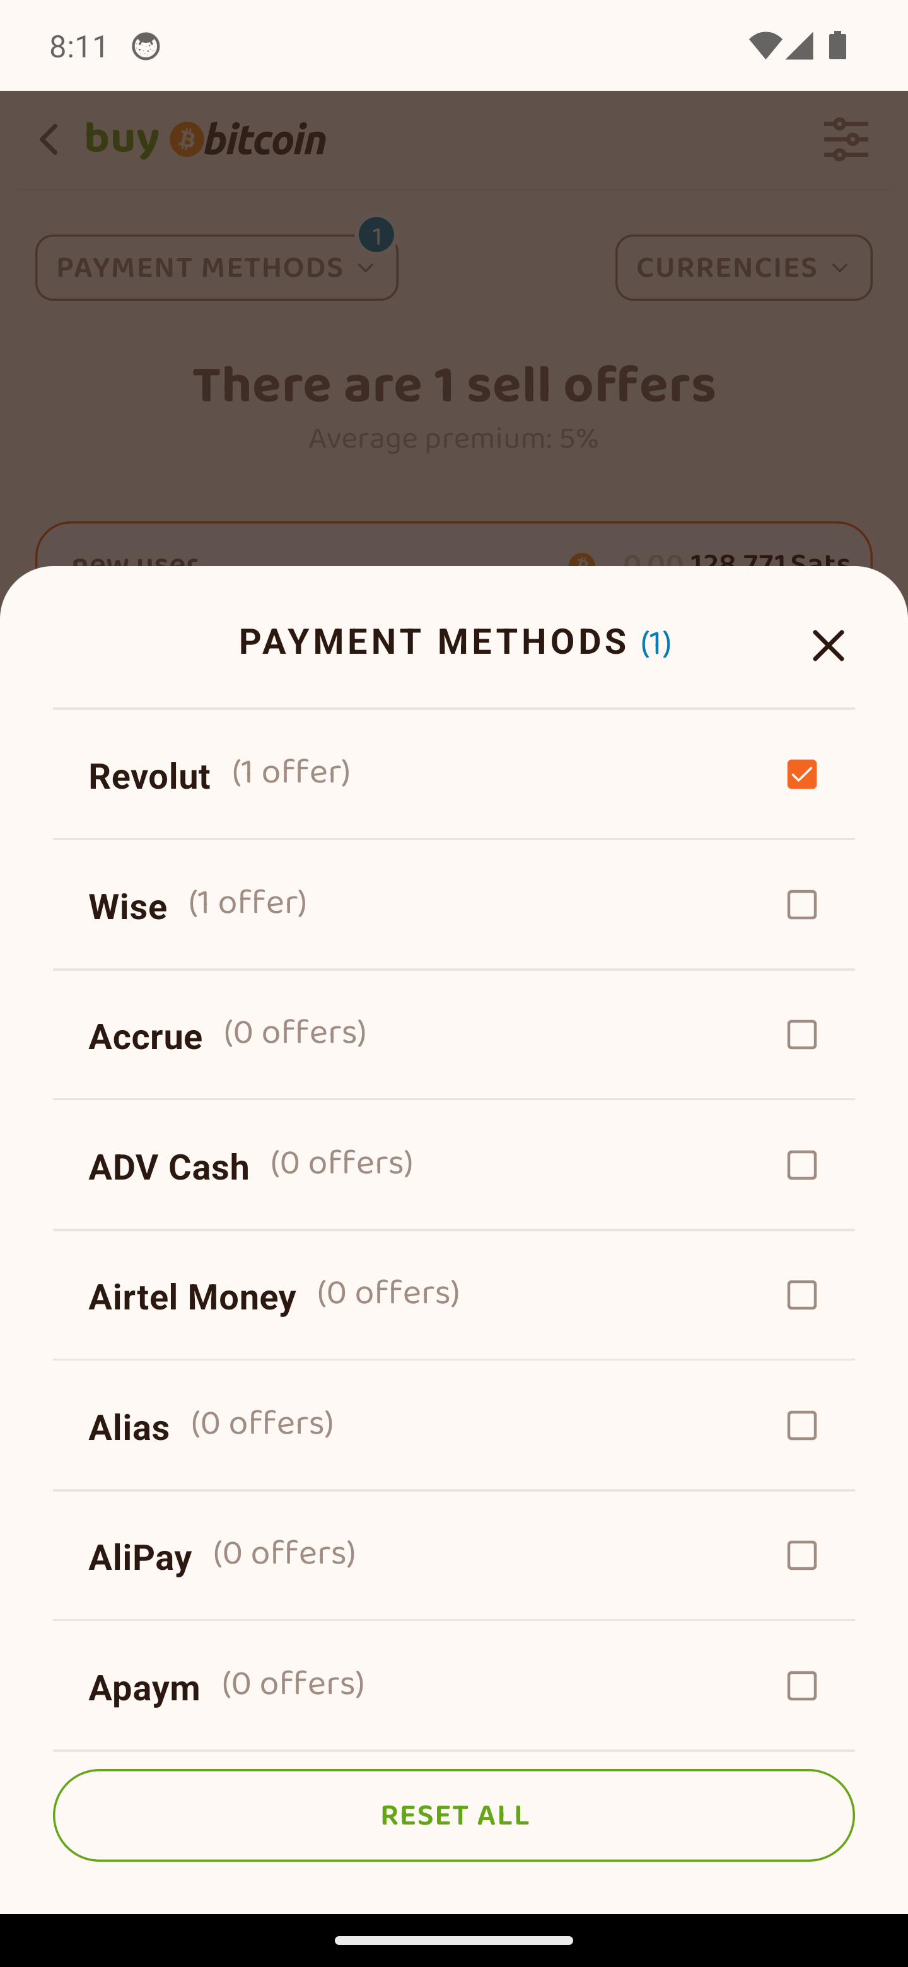Tap the payment methods count badge
This screenshot has width=908, height=1967.
(x=376, y=236)
